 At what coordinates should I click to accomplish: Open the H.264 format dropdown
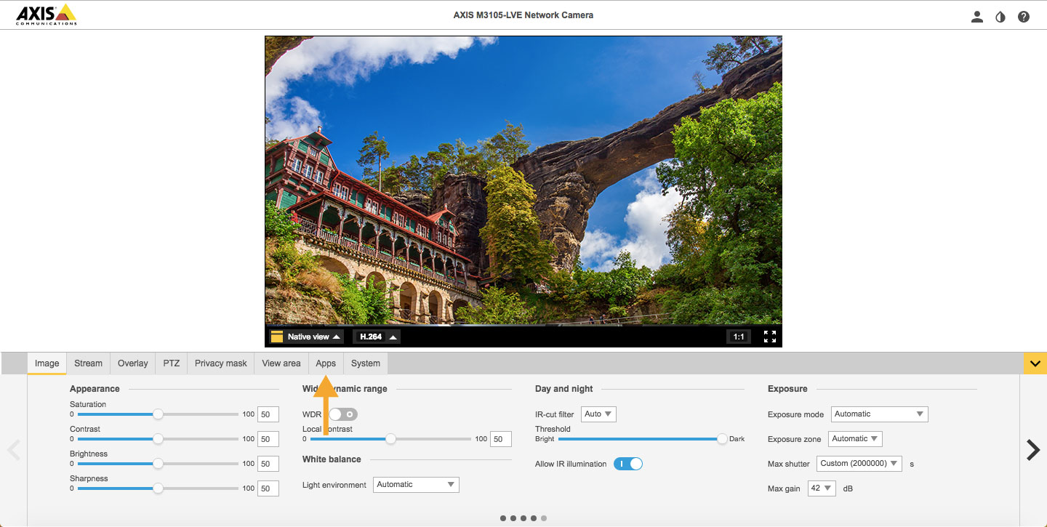click(x=377, y=337)
